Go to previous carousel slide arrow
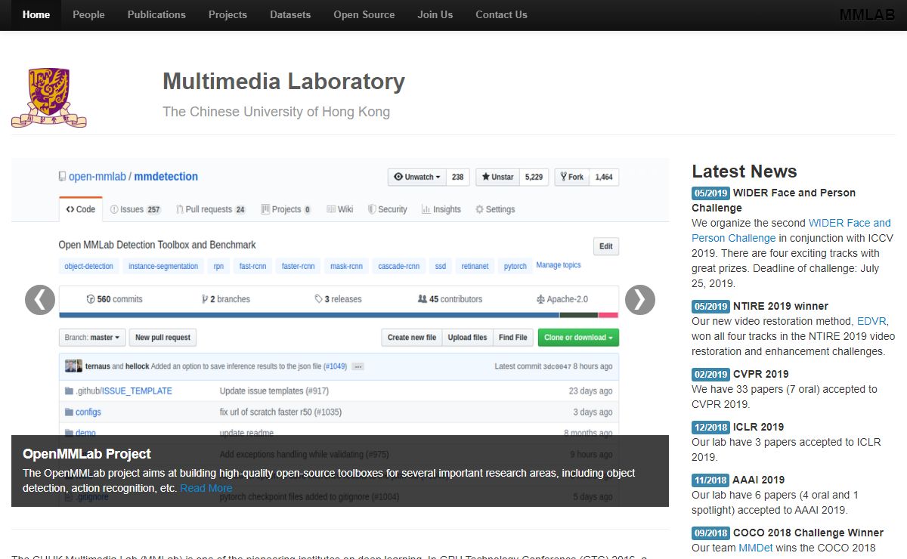Image resolution: width=907 pixels, height=559 pixels. pos(40,300)
